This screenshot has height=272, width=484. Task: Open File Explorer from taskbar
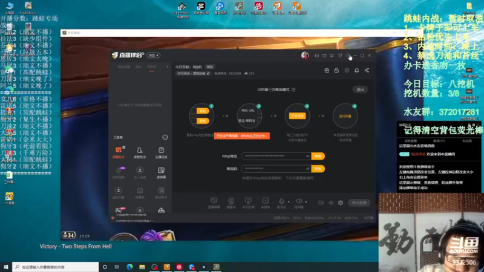click(x=142, y=267)
